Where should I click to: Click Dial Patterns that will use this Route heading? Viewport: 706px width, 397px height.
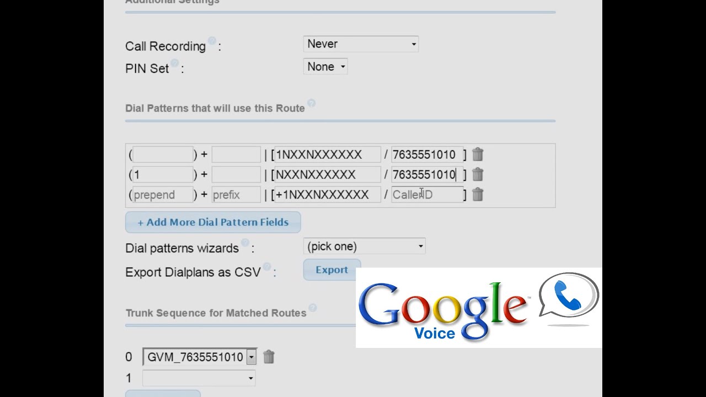[215, 108]
